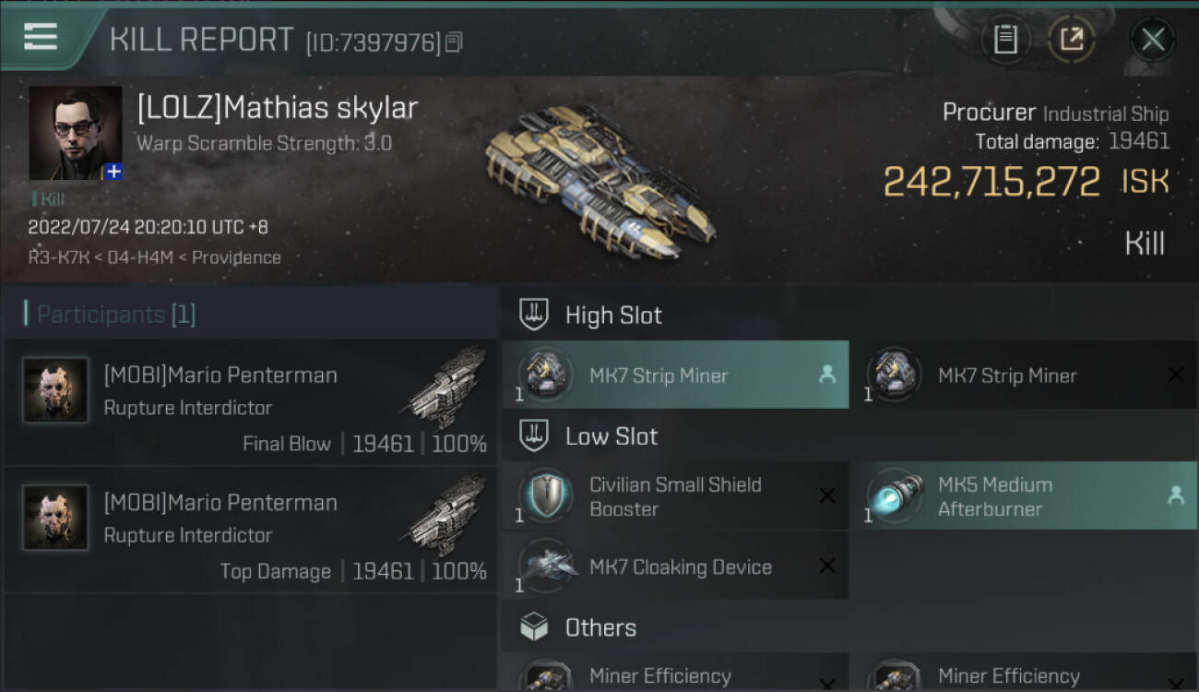Screen dimensions: 1199x692
Task: Open the Participants [1] tab
Action: pyautogui.click(x=116, y=315)
